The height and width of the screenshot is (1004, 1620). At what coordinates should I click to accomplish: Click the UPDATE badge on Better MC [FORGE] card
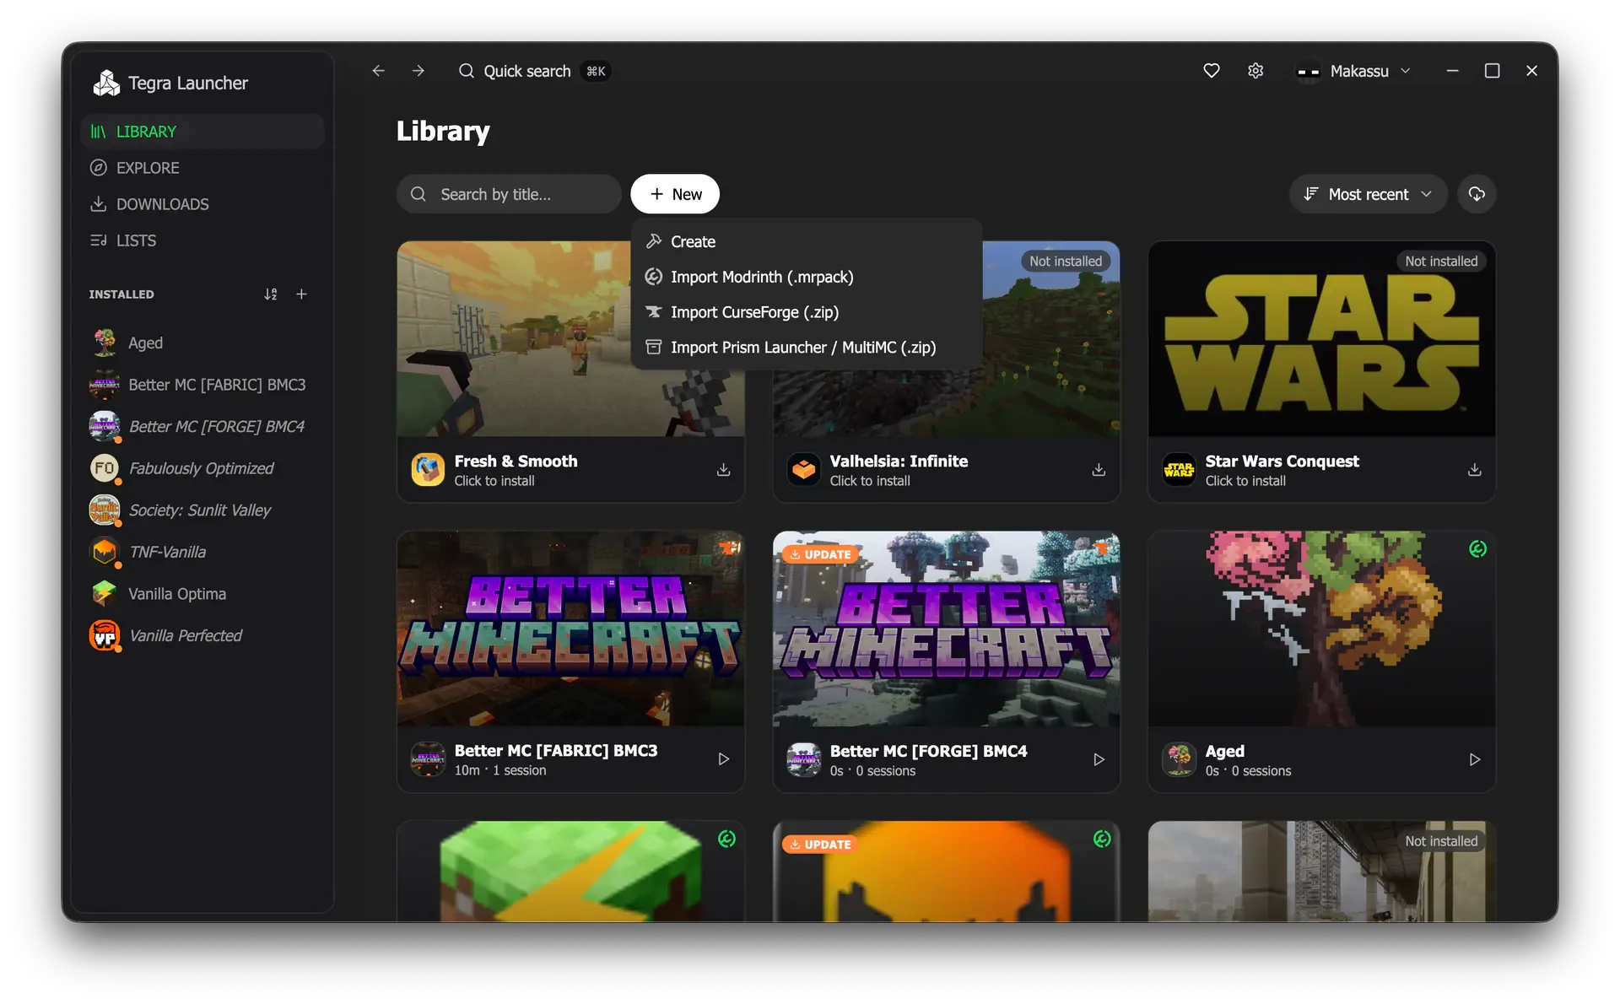[820, 554]
